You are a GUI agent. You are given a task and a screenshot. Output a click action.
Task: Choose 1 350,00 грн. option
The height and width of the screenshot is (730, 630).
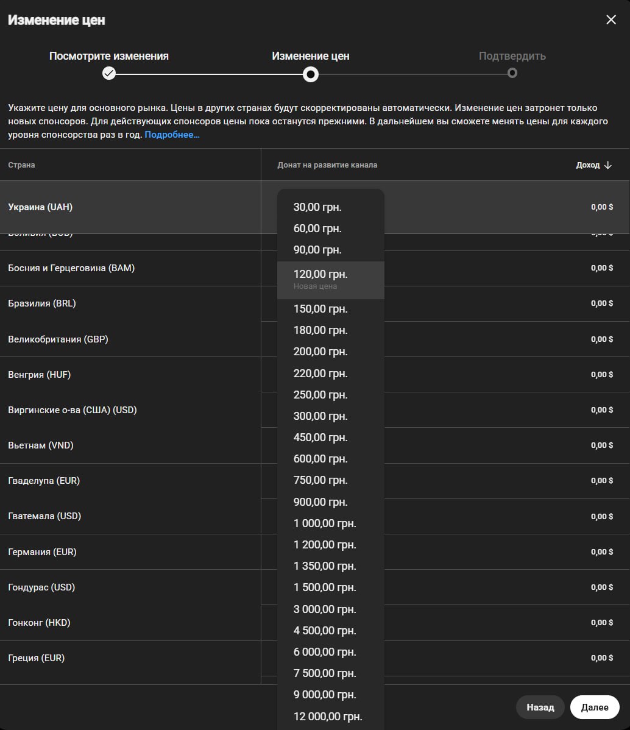(331, 566)
